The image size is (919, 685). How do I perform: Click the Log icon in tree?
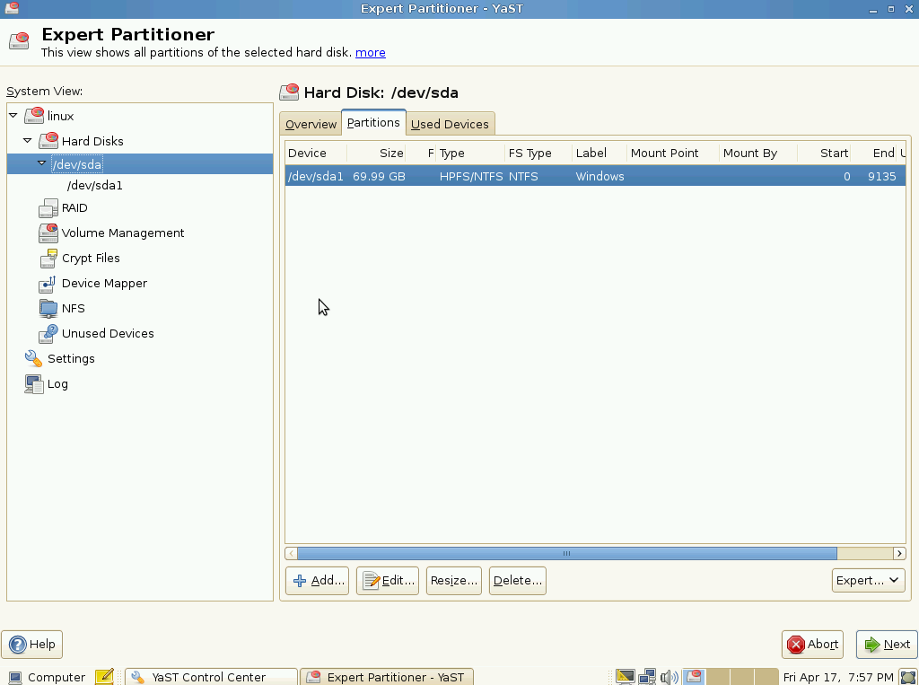coord(33,383)
